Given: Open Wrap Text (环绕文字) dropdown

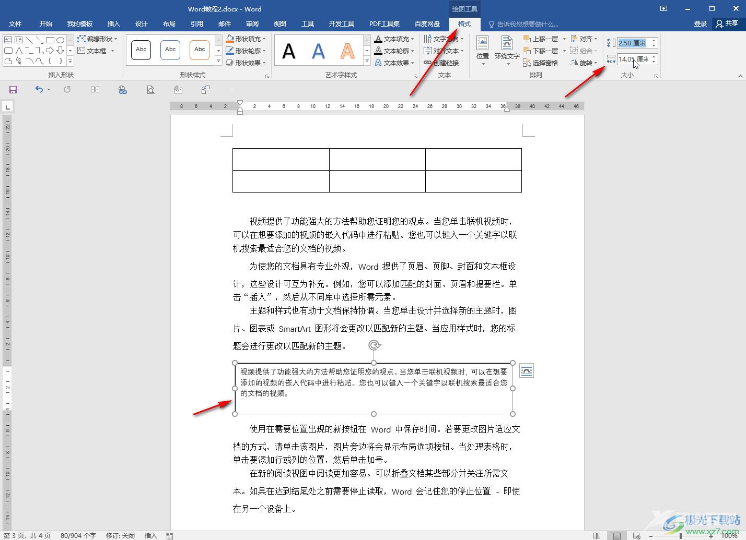Looking at the screenshot, I should click(507, 50).
